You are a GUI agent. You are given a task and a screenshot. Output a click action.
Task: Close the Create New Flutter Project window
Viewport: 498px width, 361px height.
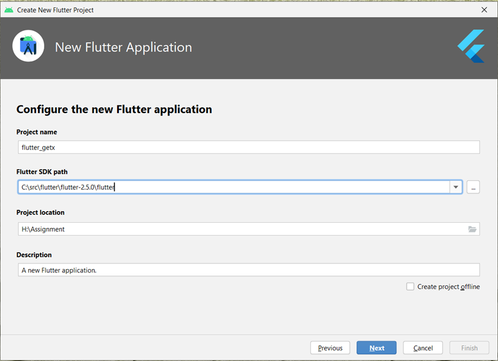(484, 9)
